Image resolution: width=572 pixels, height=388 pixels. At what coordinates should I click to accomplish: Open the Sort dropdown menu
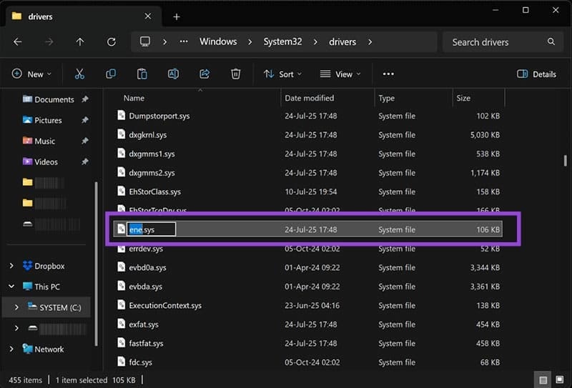282,74
